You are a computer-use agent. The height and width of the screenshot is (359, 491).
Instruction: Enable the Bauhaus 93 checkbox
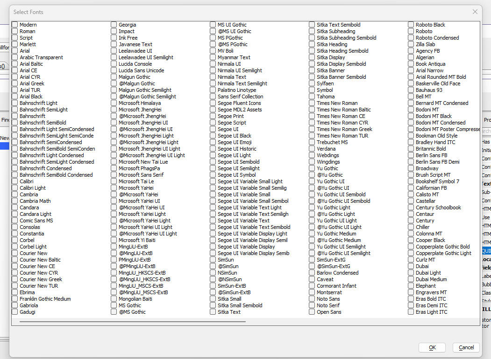411,90
